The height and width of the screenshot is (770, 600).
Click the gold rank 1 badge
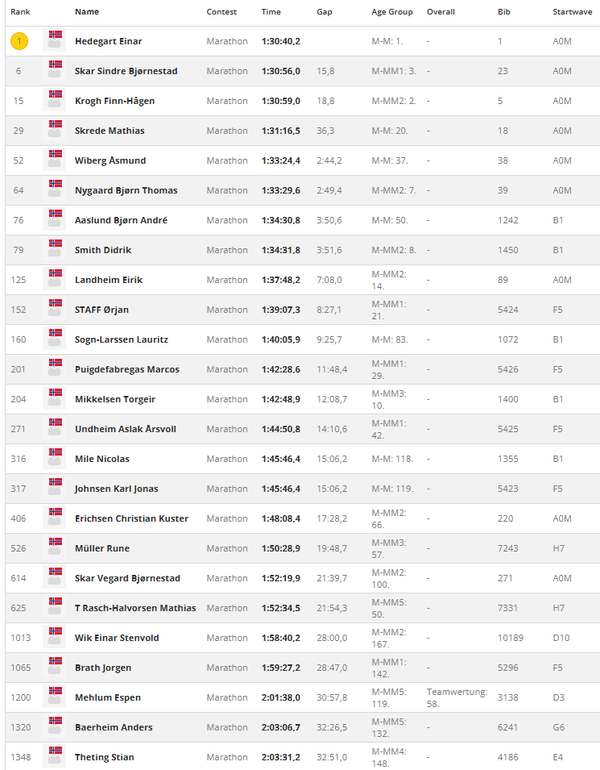pyautogui.click(x=19, y=41)
